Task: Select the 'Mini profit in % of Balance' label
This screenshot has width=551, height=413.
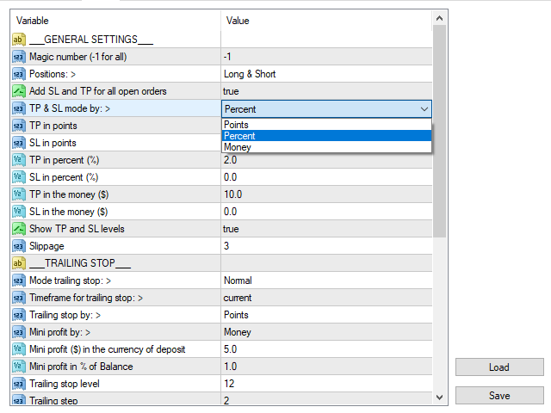Action: pyautogui.click(x=81, y=367)
